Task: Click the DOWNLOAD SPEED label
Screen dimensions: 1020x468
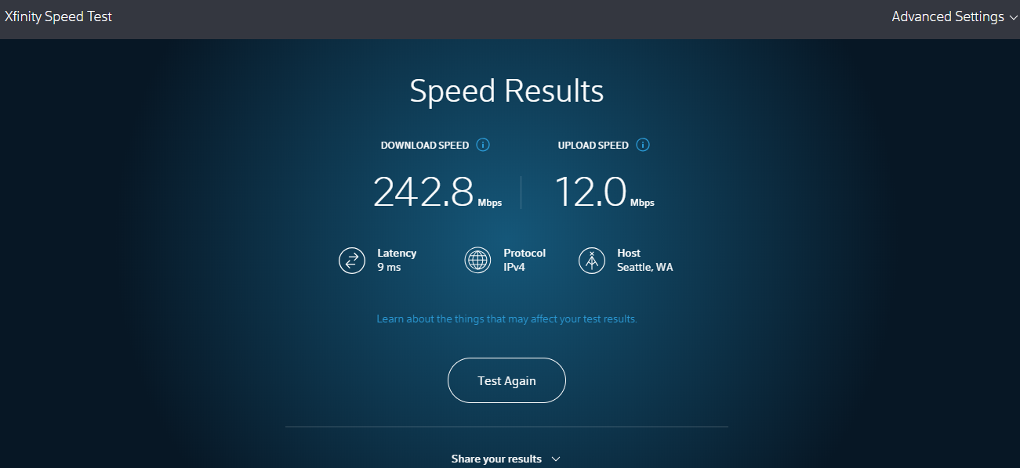Action: (x=425, y=146)
